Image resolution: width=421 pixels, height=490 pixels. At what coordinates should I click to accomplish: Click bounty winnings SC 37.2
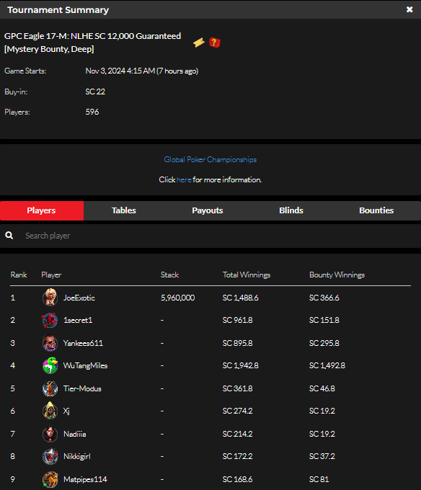tap(322, 457)
